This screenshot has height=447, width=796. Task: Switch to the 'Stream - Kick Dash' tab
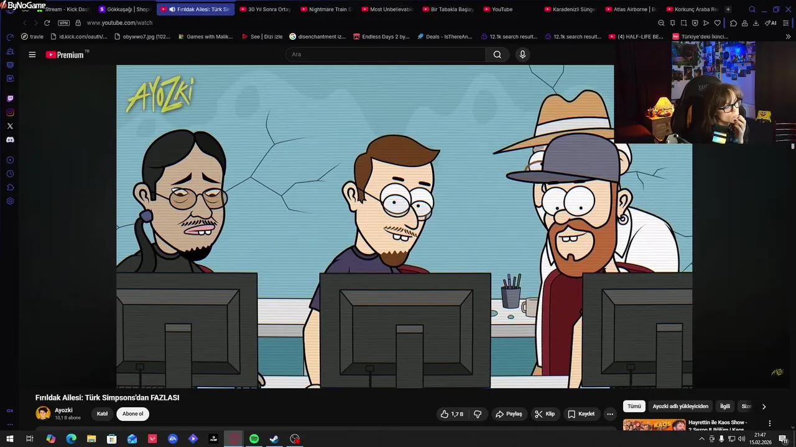62,9
